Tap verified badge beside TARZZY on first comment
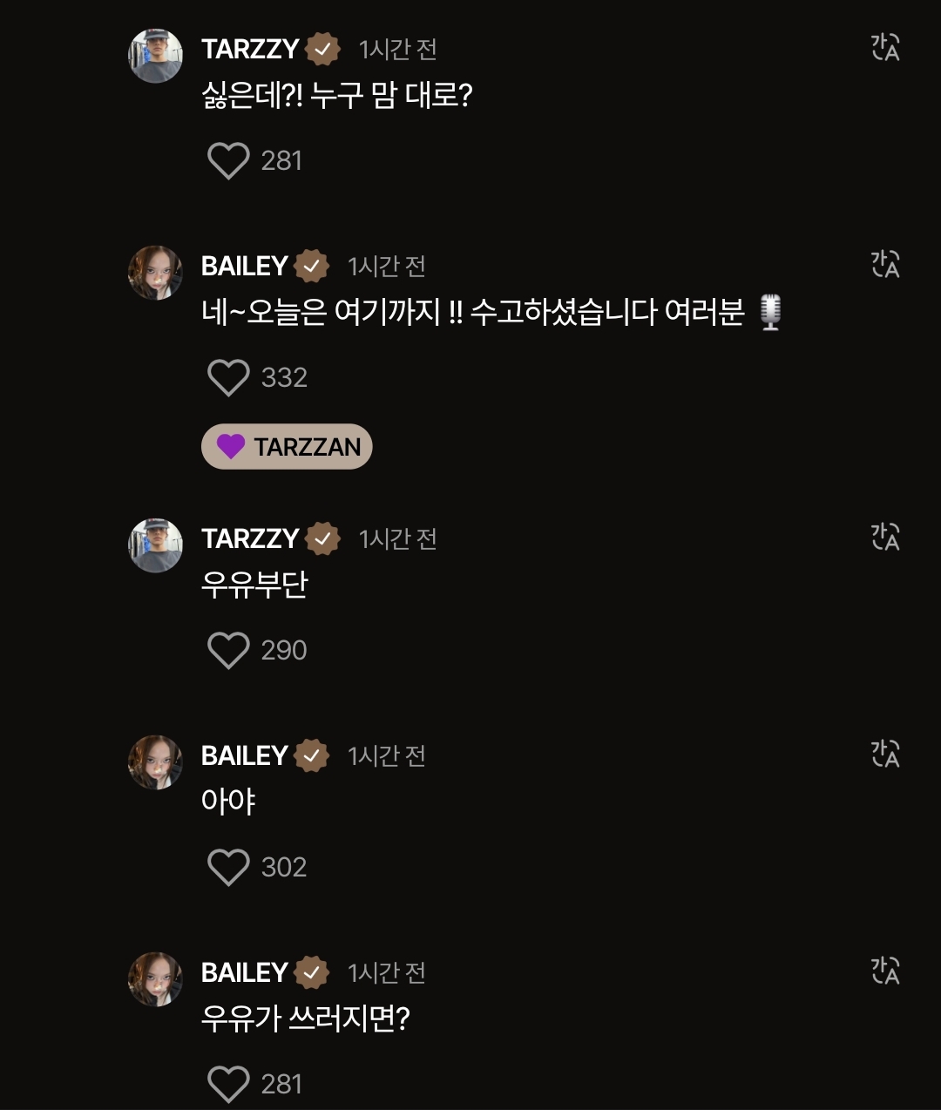The width and height of the screenshot is (941, 1110). pos(322,50)
